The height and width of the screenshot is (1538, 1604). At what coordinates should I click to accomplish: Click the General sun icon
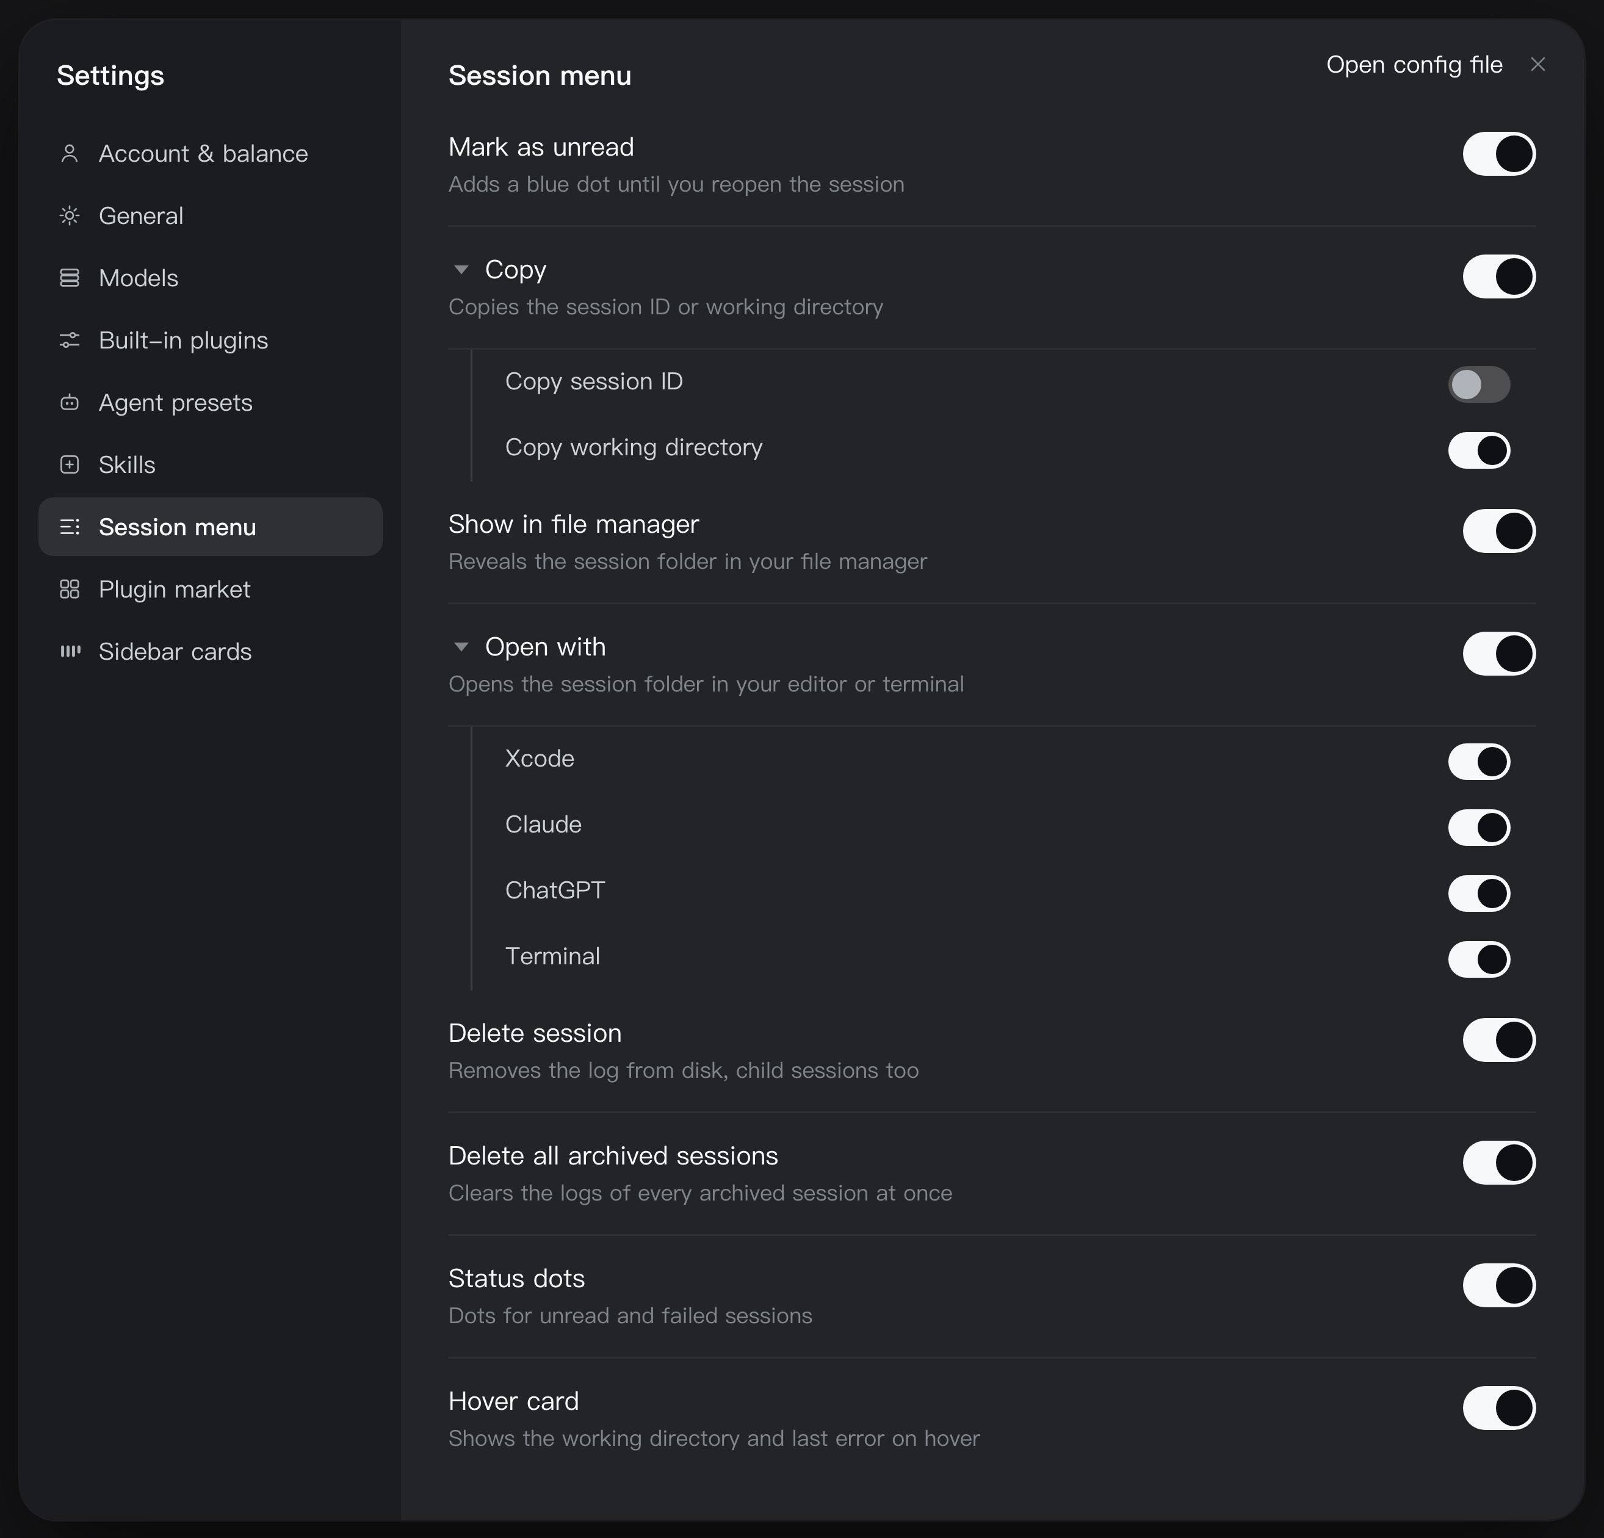(x=70, y=215)
